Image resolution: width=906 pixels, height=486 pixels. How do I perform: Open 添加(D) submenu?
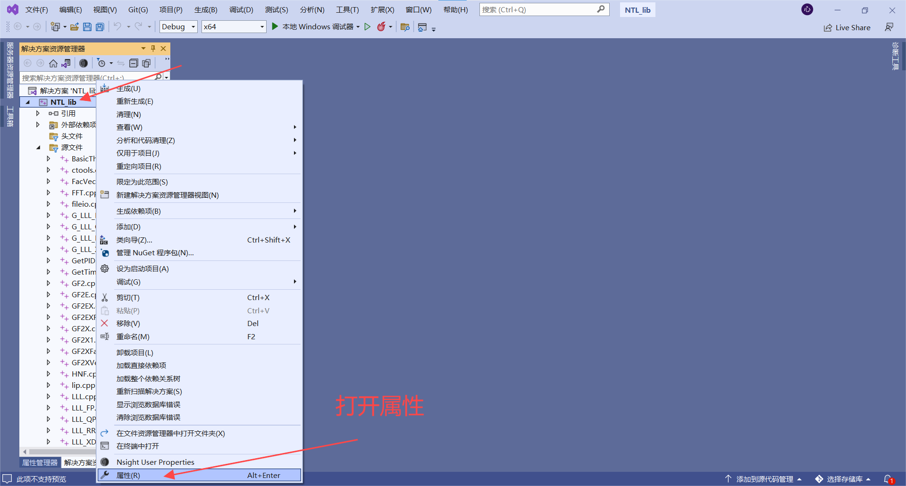tap(199, 227)
